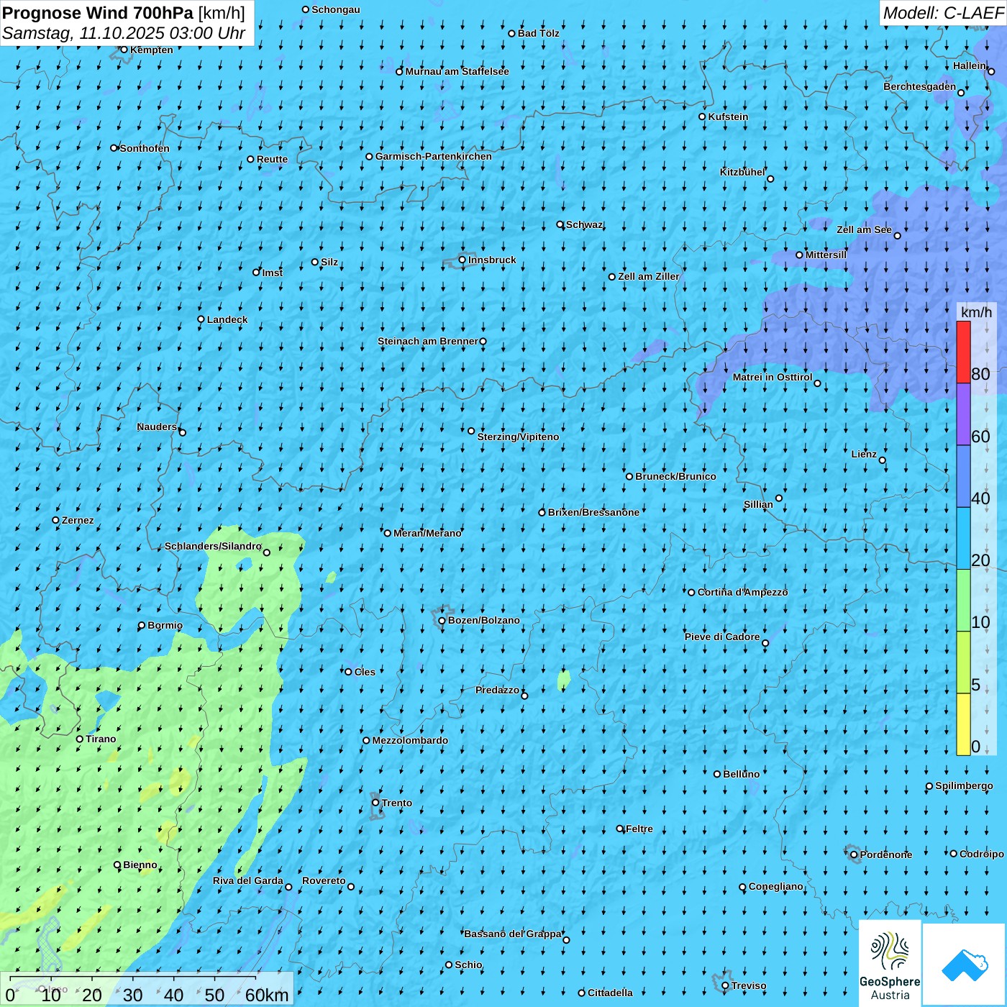The height and width of the screenshot is (1007, 1007).
Task: Click the 'Mezzolombardo' label
Action: coord(410,740)
